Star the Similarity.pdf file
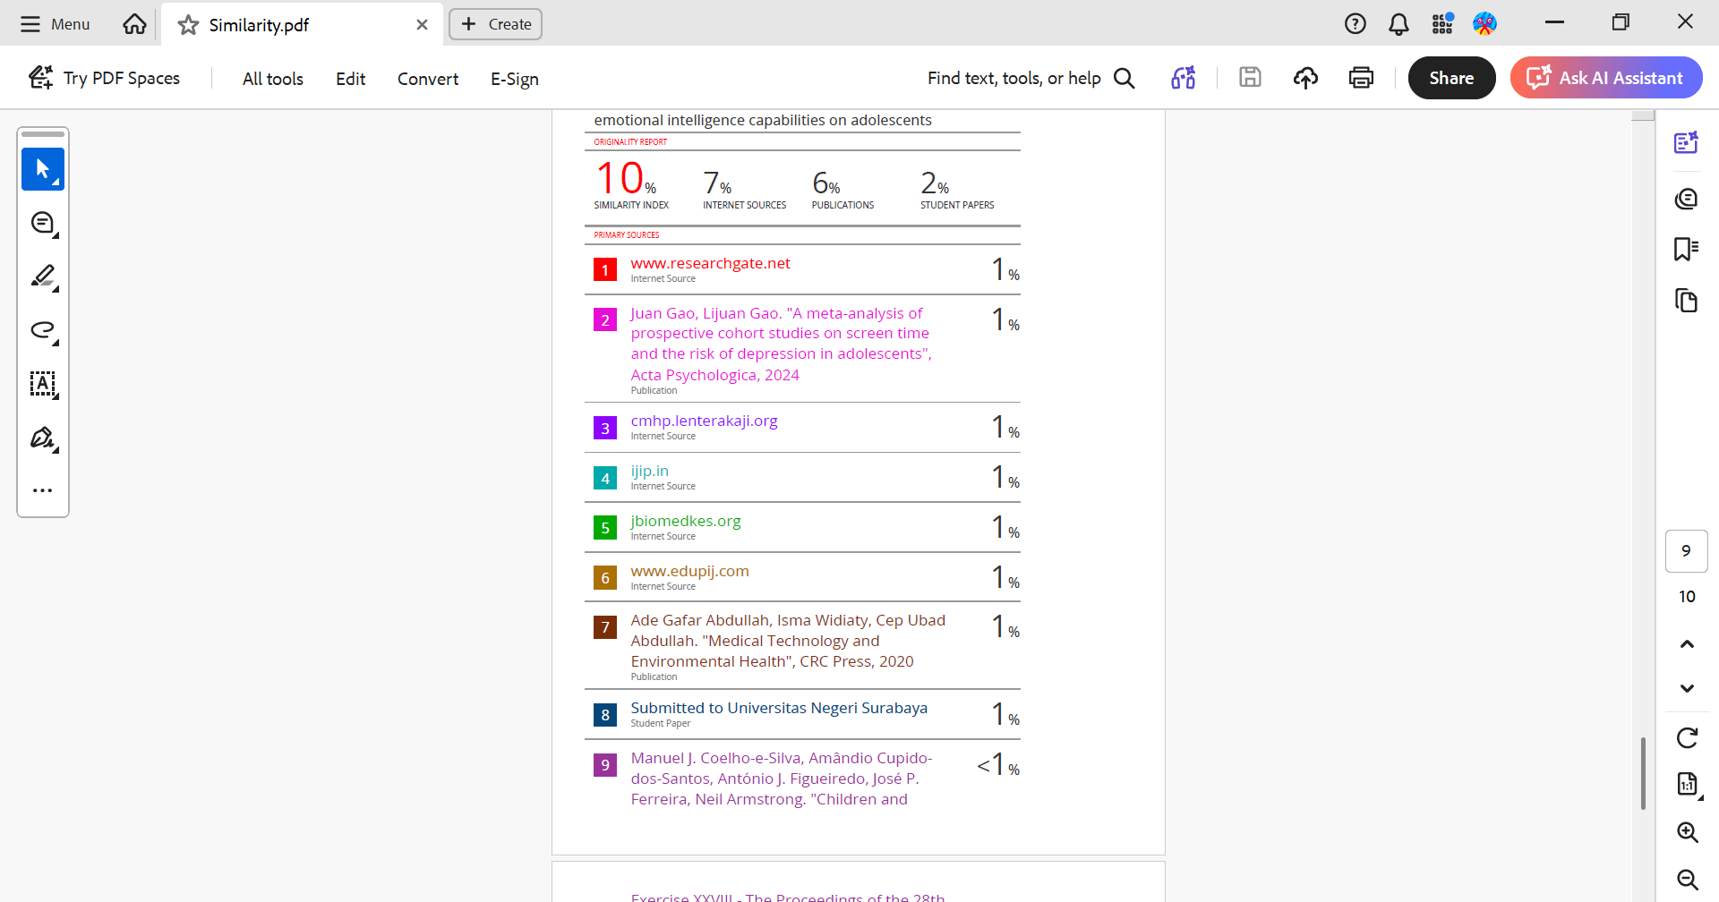This screenshot has height=902, width=1719. click(x=188, y=25)
